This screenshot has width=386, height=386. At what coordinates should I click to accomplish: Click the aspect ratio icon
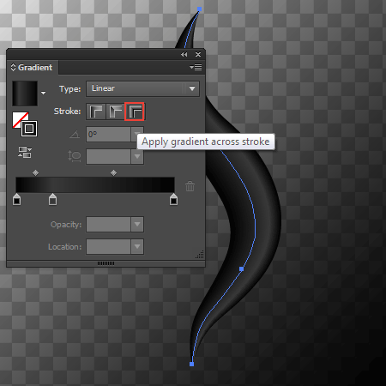click(75, 156)
